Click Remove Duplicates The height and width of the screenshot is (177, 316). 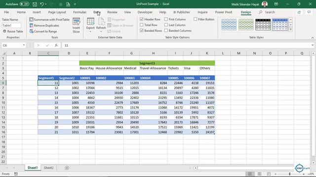tap(44, 26)
